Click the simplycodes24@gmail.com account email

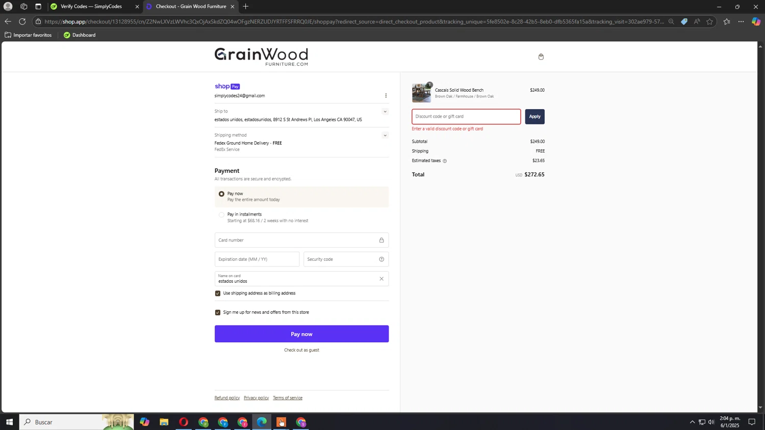240,96
